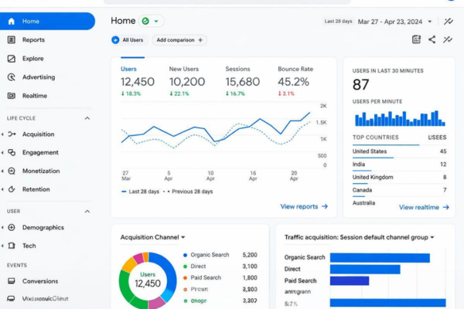Open the customize report calendar-chart icon
464x309 pixels.
416,39
